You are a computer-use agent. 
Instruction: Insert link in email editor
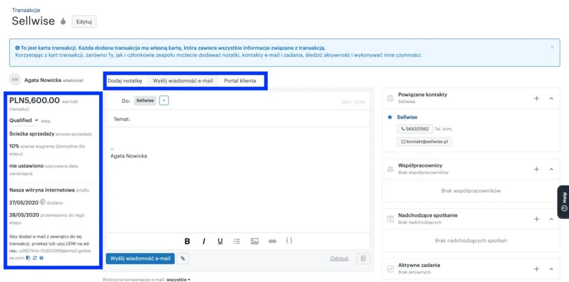[x=272, y=241]
